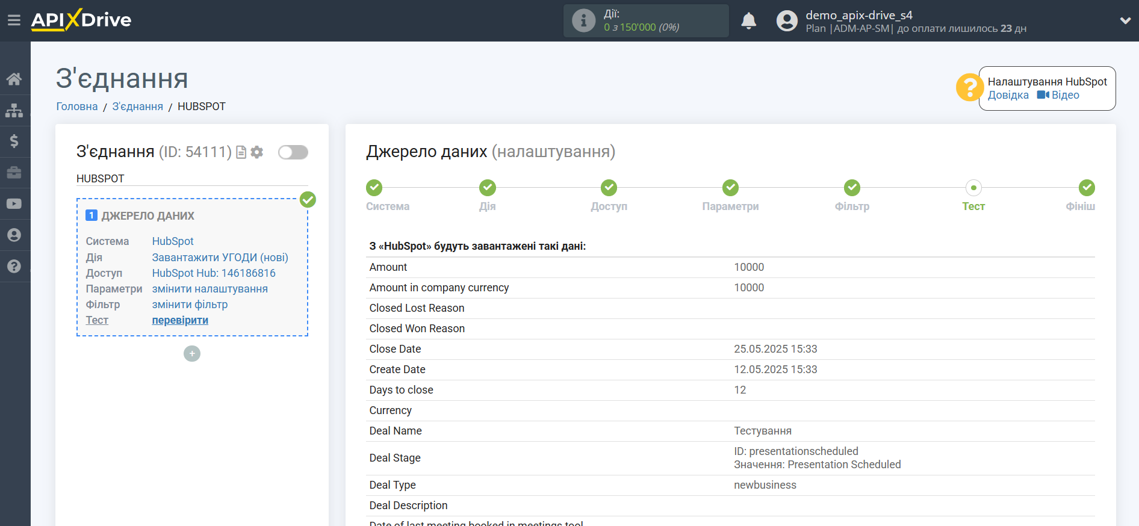Click the Deal Stage row label
1139x526 pixels.
(395, 458)
